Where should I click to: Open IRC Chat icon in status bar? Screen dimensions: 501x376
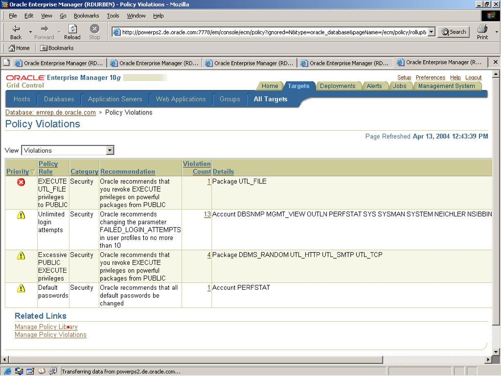click(53, 371)
